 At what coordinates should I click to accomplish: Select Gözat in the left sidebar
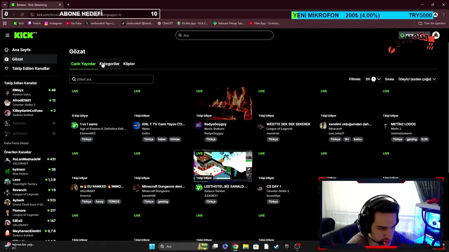pos(30,59)
